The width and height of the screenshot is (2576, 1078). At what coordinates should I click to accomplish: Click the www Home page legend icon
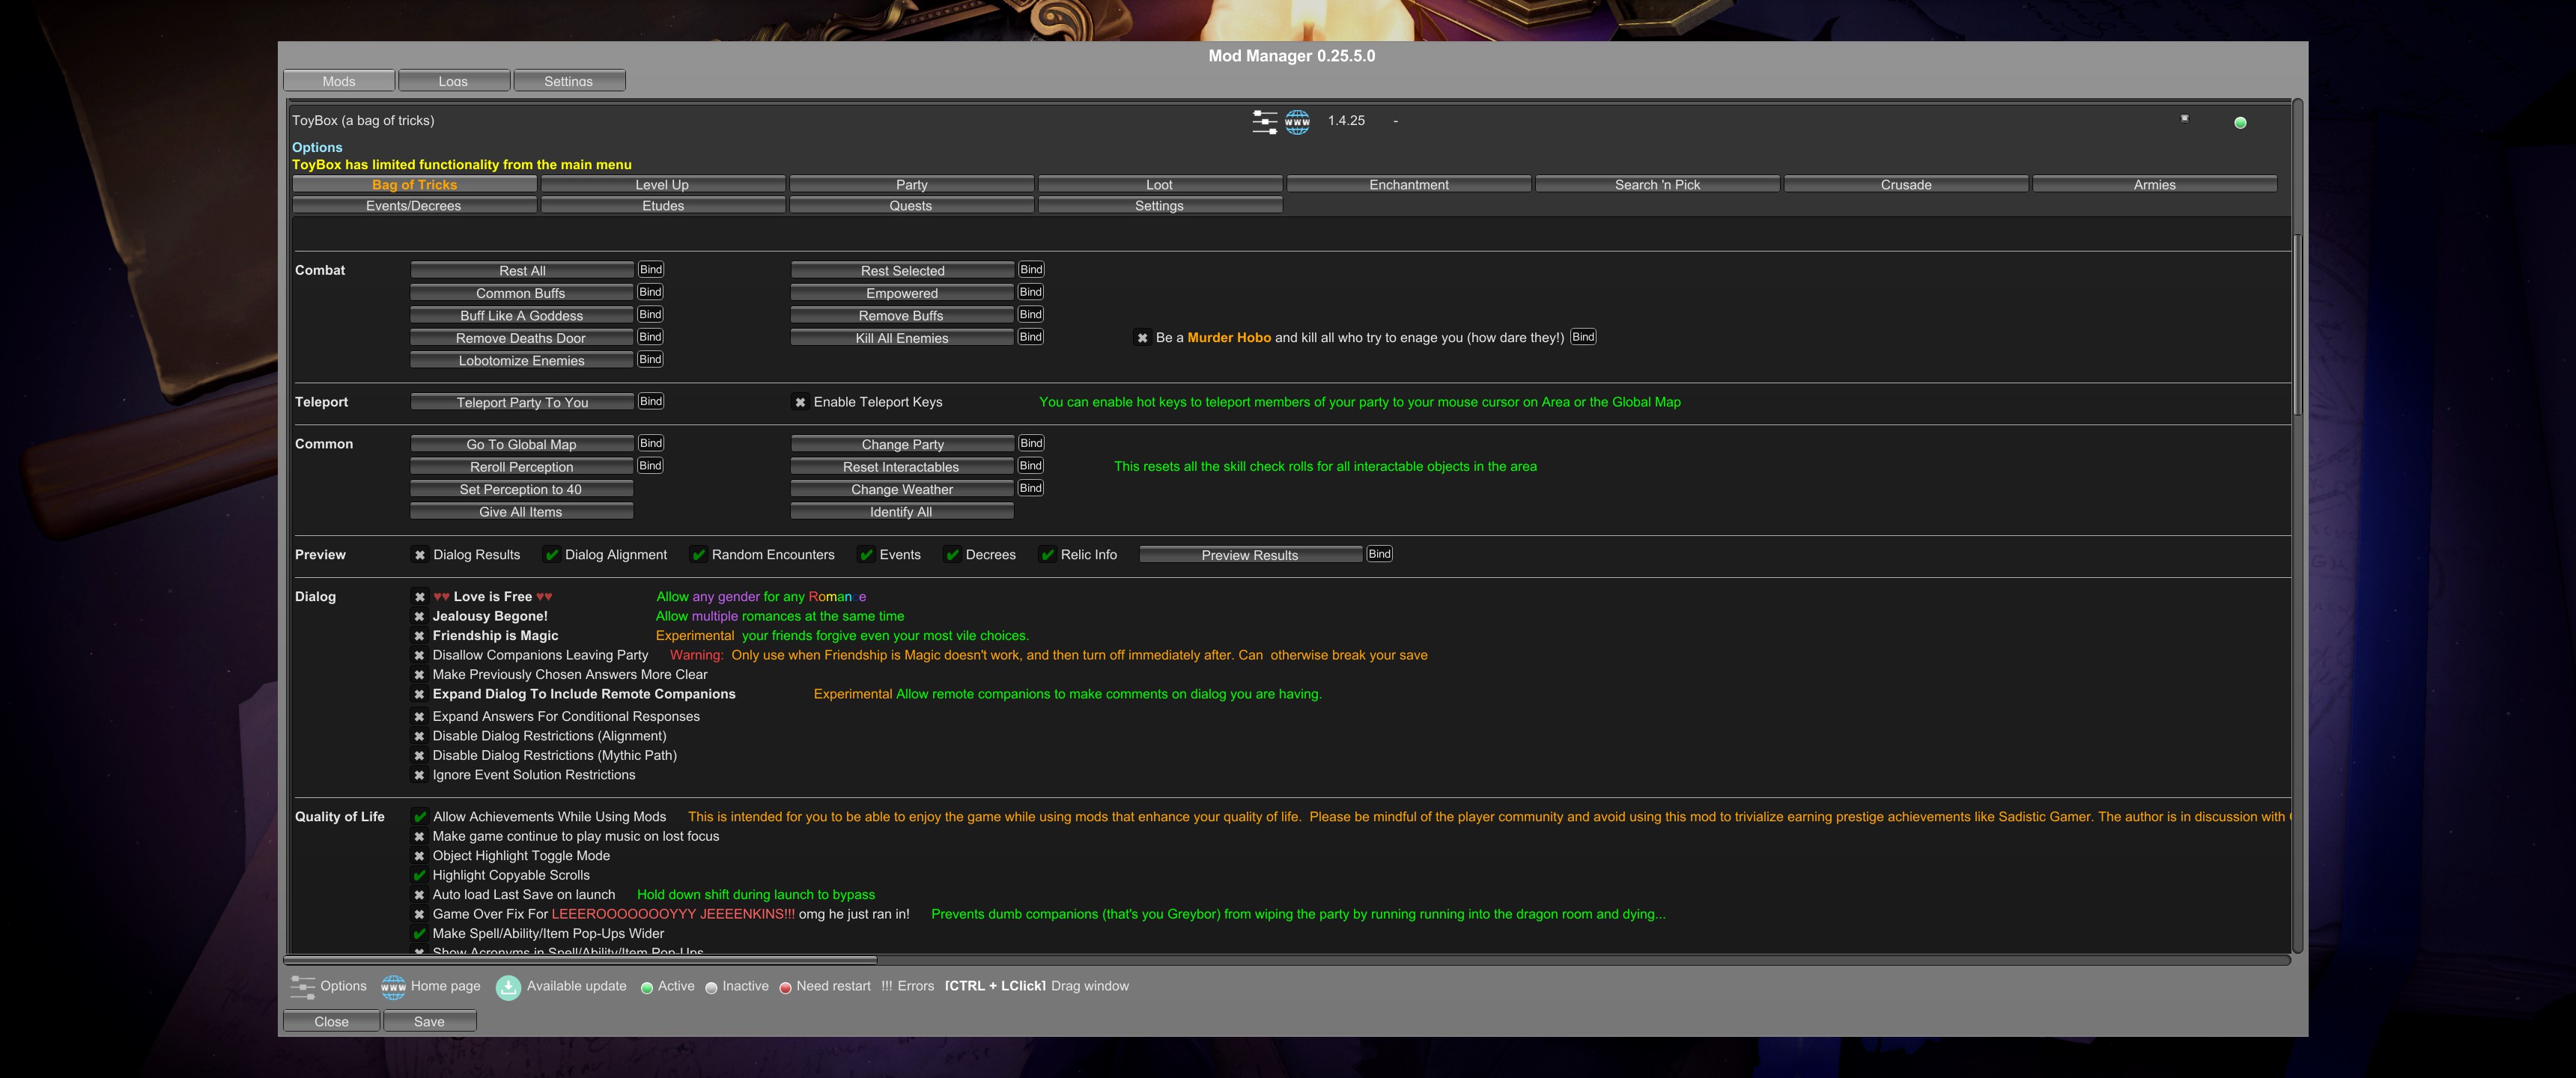point(393,987)
